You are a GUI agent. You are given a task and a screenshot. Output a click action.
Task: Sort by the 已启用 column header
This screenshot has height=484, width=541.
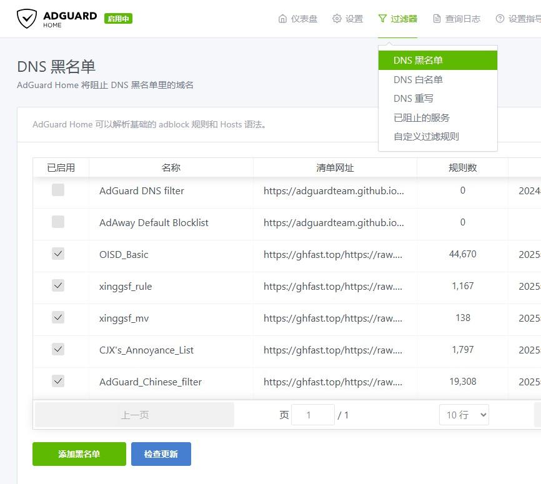coord(61,167)
